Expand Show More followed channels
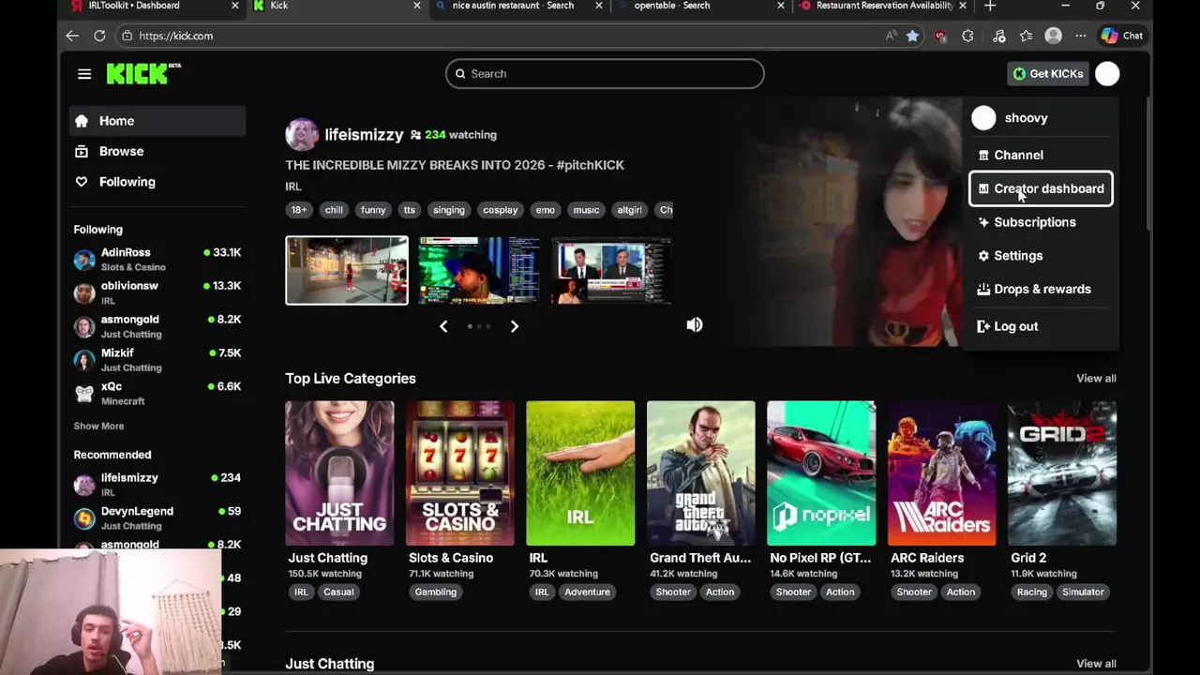The width and height of the screenshot is (1200, 675). 98,426
